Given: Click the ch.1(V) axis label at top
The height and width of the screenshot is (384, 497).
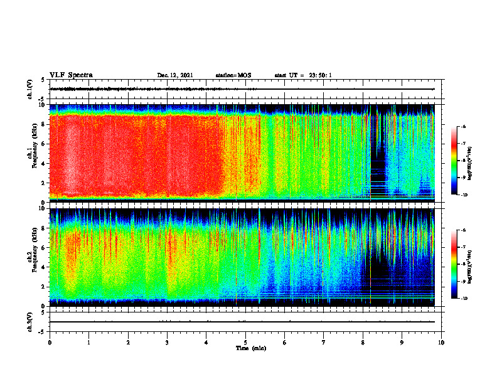Looking at the screenshot, I should point(30,89).
